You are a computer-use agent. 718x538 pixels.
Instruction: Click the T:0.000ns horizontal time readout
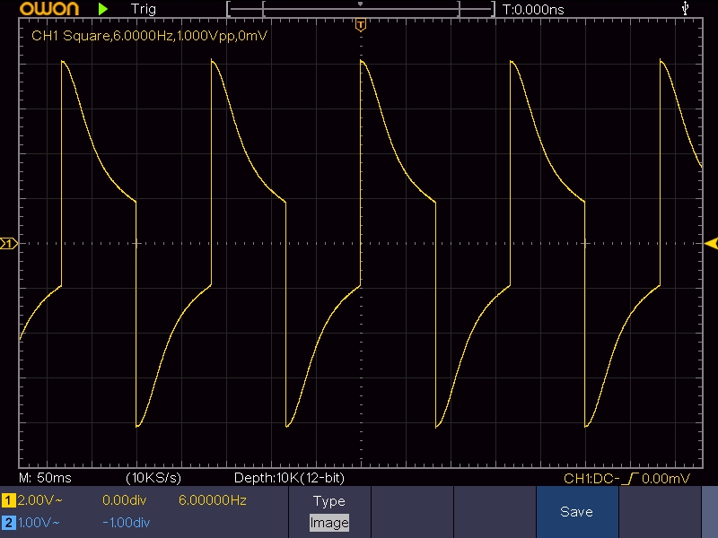pos(533,9)
